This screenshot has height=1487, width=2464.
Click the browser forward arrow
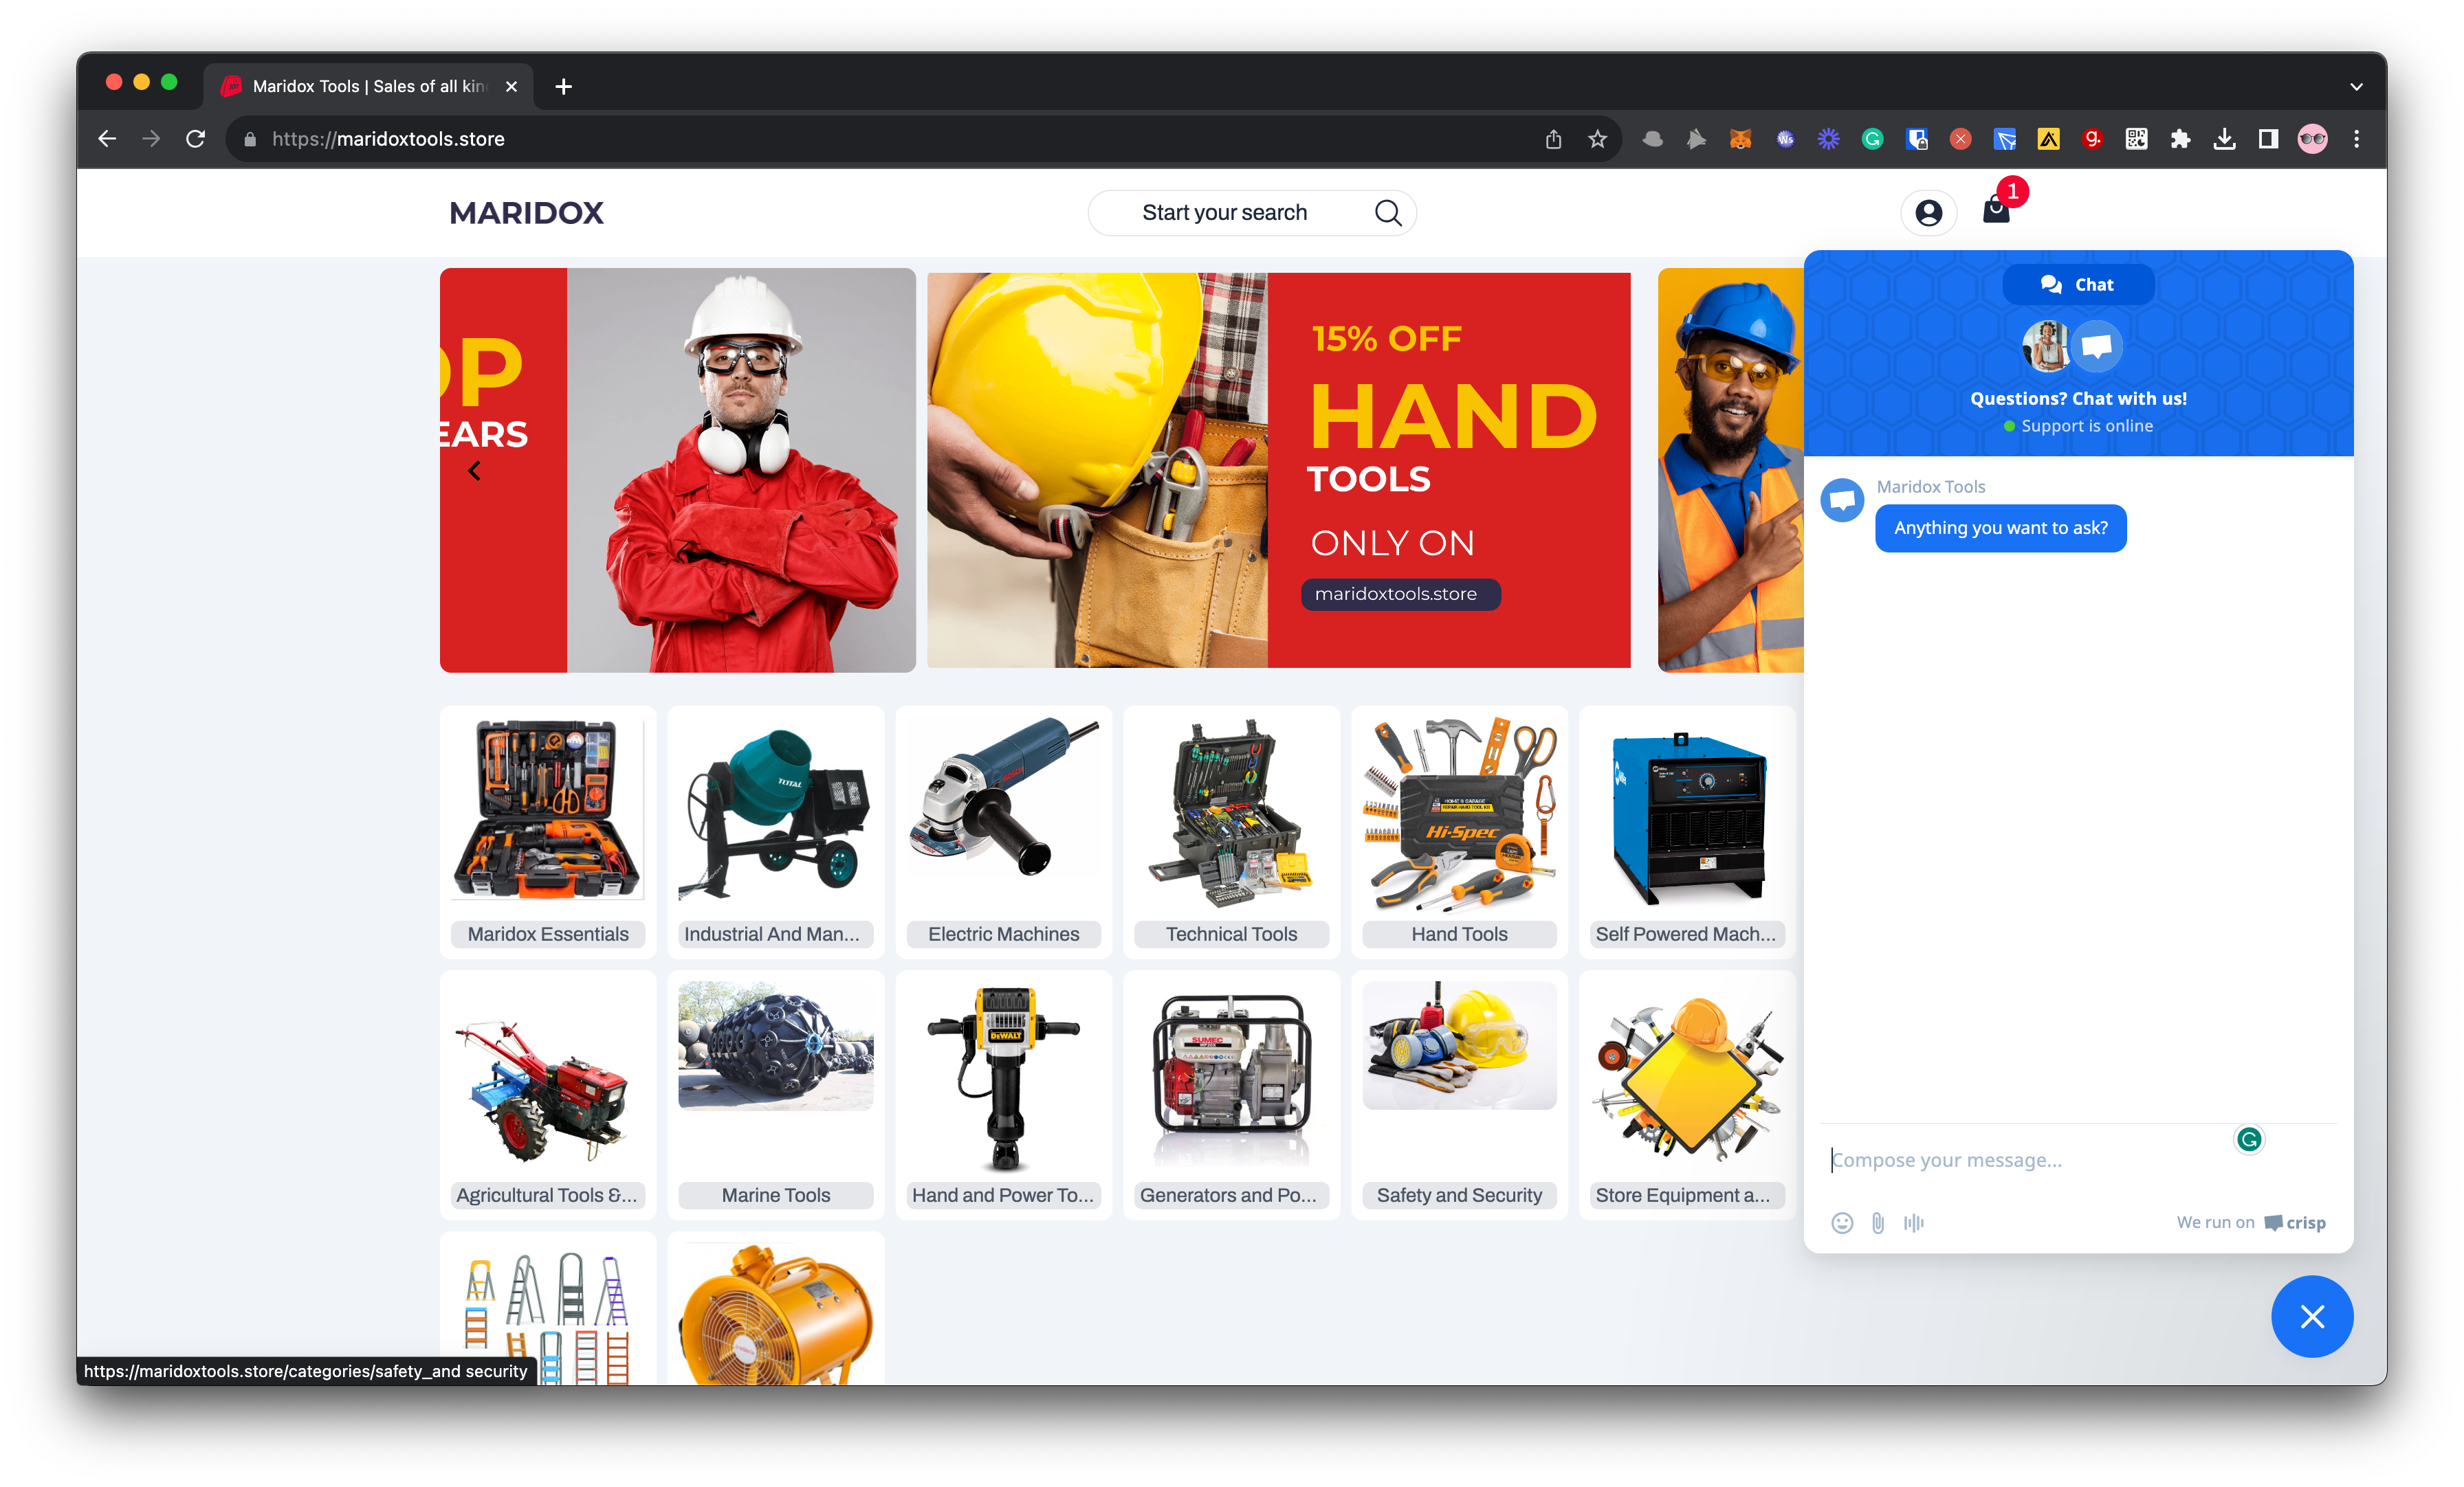point(151,139)
